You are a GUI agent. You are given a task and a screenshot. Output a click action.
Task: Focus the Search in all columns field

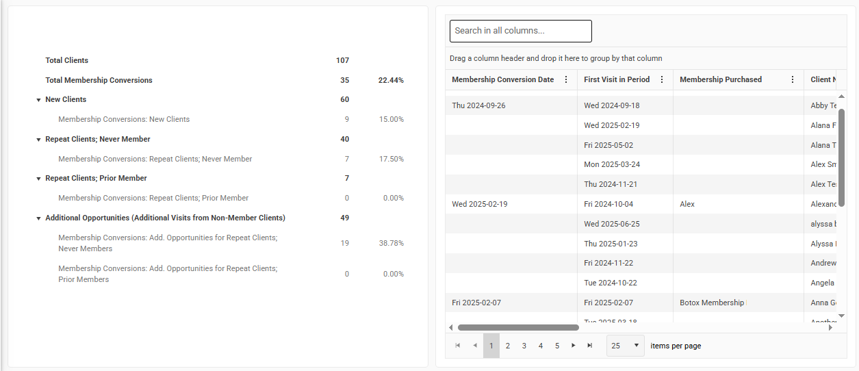pyautogui.click(x=520, y=31)
